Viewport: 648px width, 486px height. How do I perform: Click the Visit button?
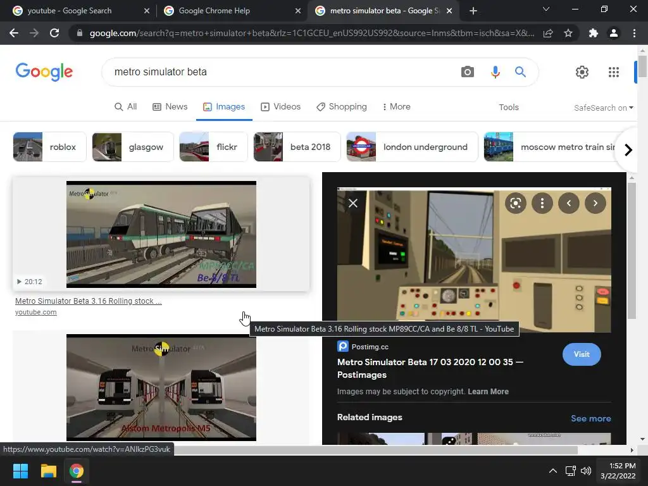click(582, 354)
